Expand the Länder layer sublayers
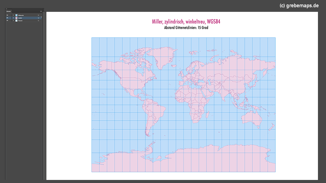 click(x=13, y=18)
